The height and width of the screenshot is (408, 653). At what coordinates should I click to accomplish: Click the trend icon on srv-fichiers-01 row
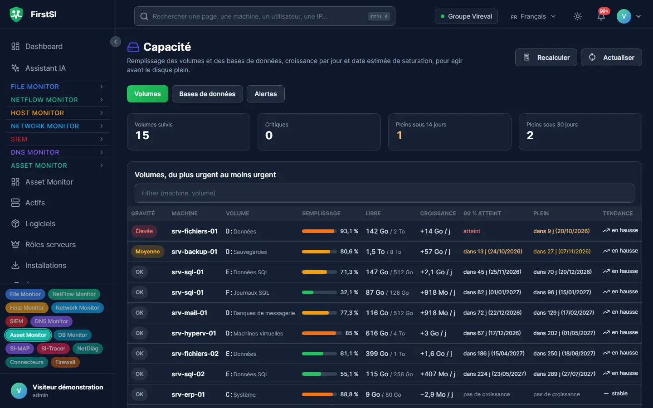[606, 231]
